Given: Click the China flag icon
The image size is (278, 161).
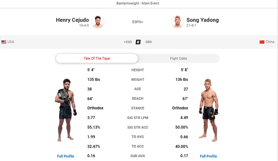Looking at the screenshot, I should pos(262,42).
